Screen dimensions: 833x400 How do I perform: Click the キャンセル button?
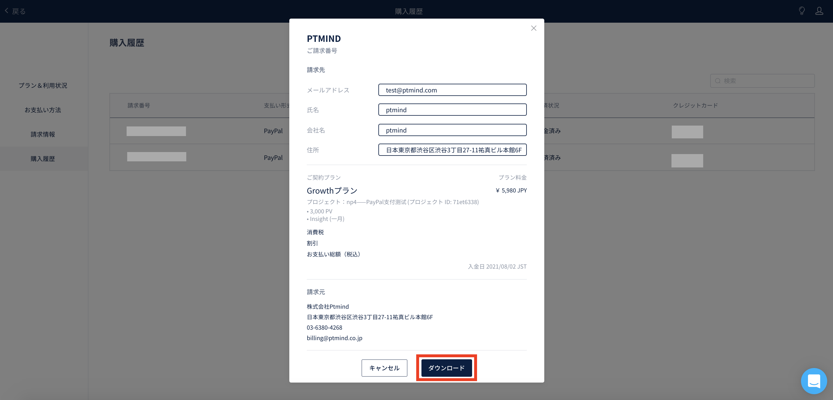(x=384, y=368)
